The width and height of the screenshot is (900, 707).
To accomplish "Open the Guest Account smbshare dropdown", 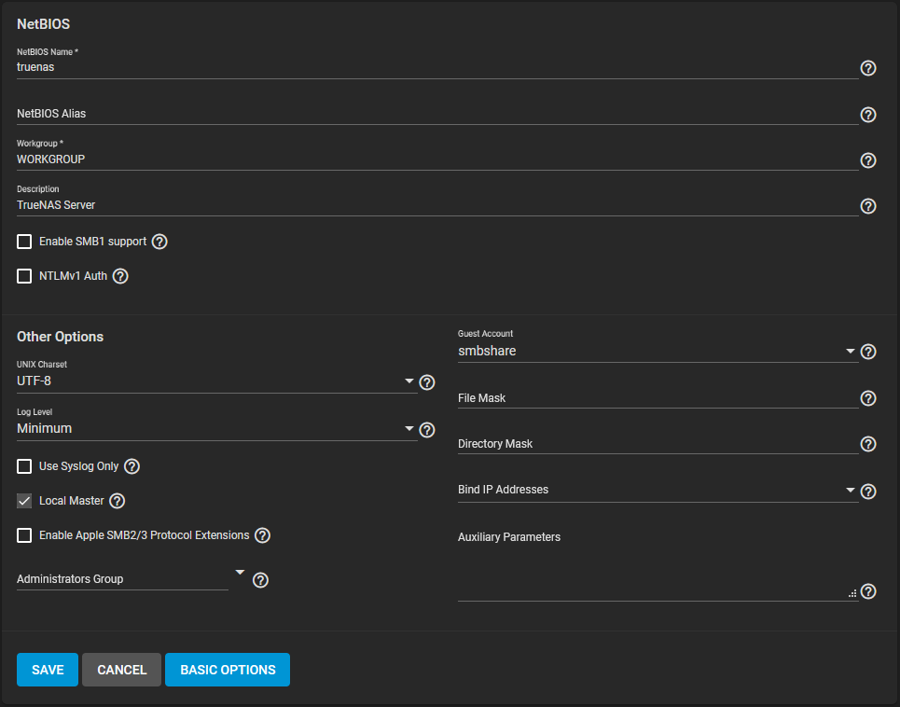I will pos(658,352).
